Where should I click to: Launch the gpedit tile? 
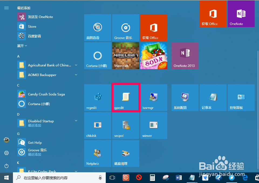pyautogui.click(x=126, y=98)
